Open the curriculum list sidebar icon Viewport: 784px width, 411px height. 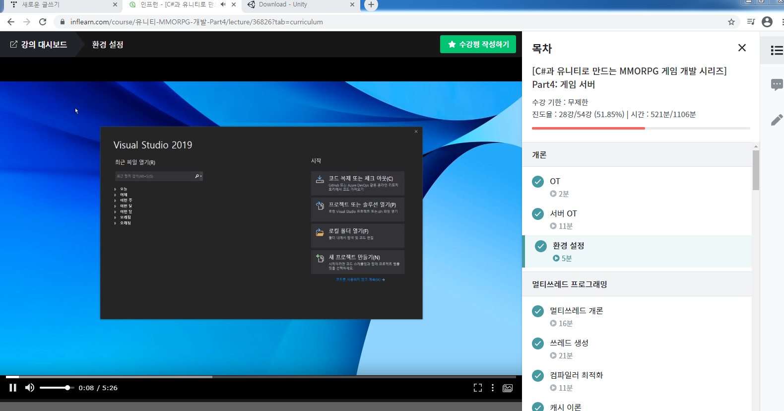pos(777,50)
